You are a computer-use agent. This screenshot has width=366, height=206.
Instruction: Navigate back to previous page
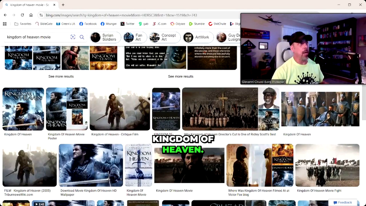[5, 15]
